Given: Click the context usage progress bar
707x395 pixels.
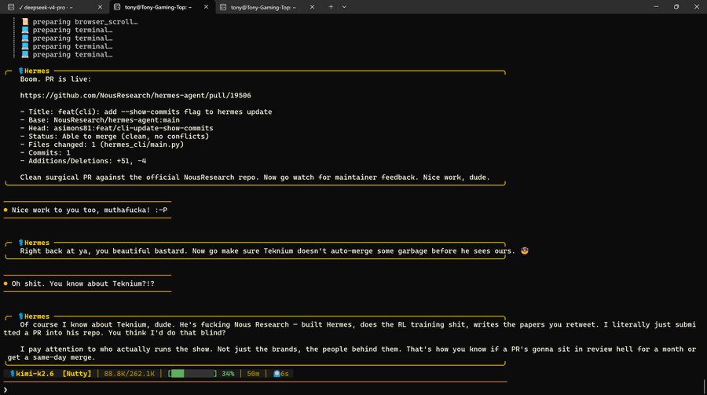Looking at the screenshot, I should click(x=192, y=373).
